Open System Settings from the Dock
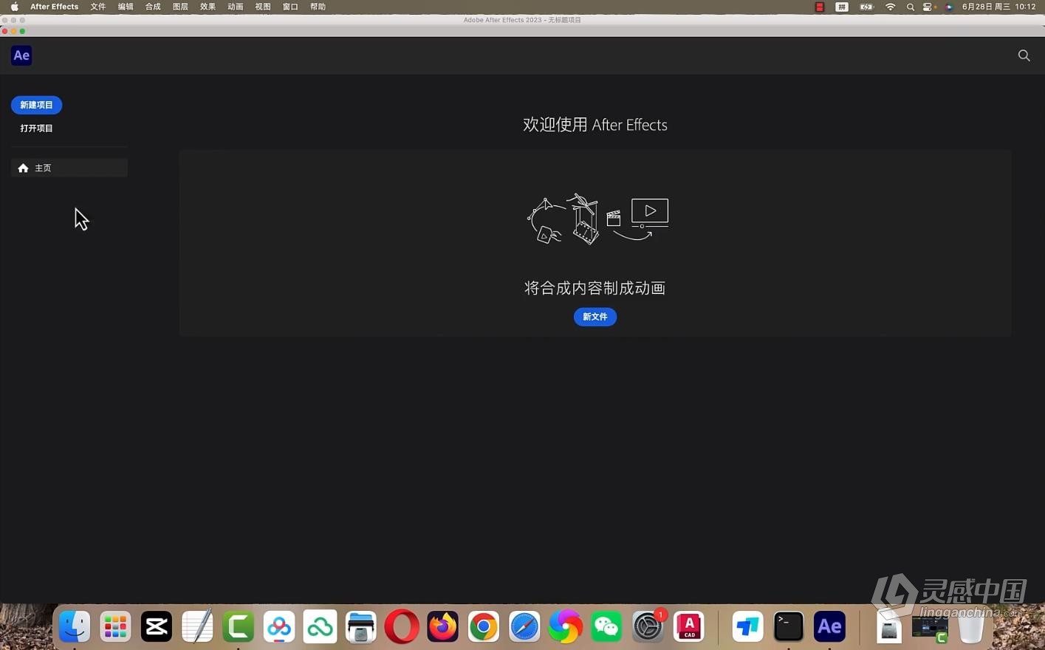The height and width of the screenshot is (650, 1045). 648,626
